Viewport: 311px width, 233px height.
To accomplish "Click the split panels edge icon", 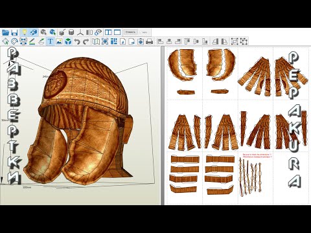I will (x=89, y=32).
